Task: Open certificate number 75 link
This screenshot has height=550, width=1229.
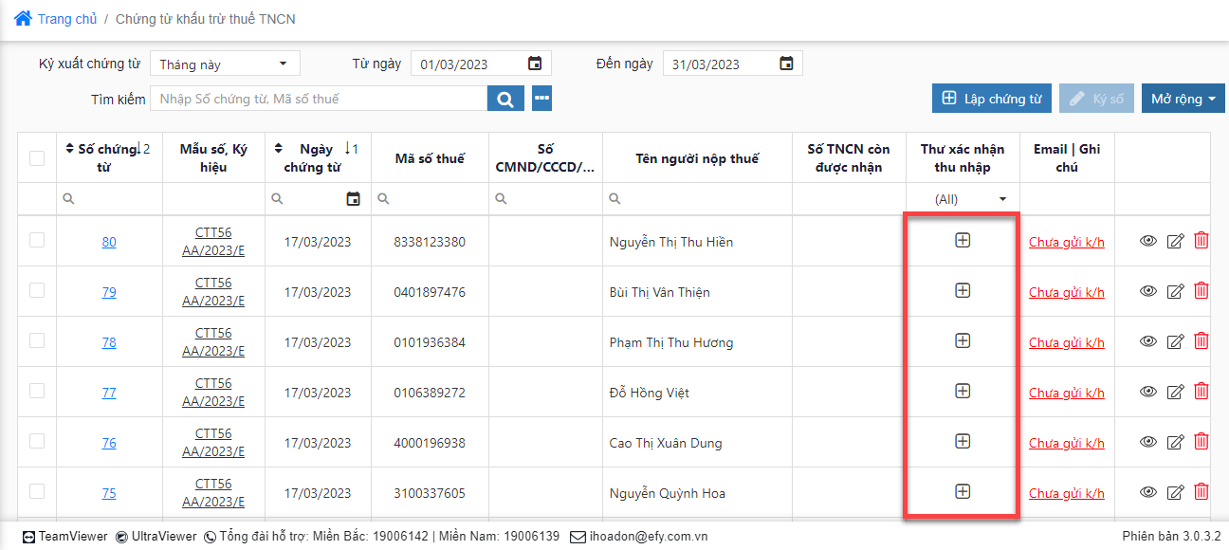Action: coord(109,493)
